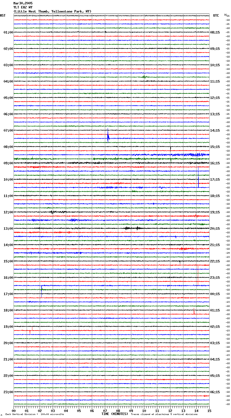Click the 03:15 UTC time label

[x=215, y=343]
